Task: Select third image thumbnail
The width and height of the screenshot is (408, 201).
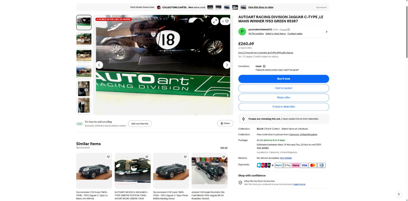Action: coord(84,55)
